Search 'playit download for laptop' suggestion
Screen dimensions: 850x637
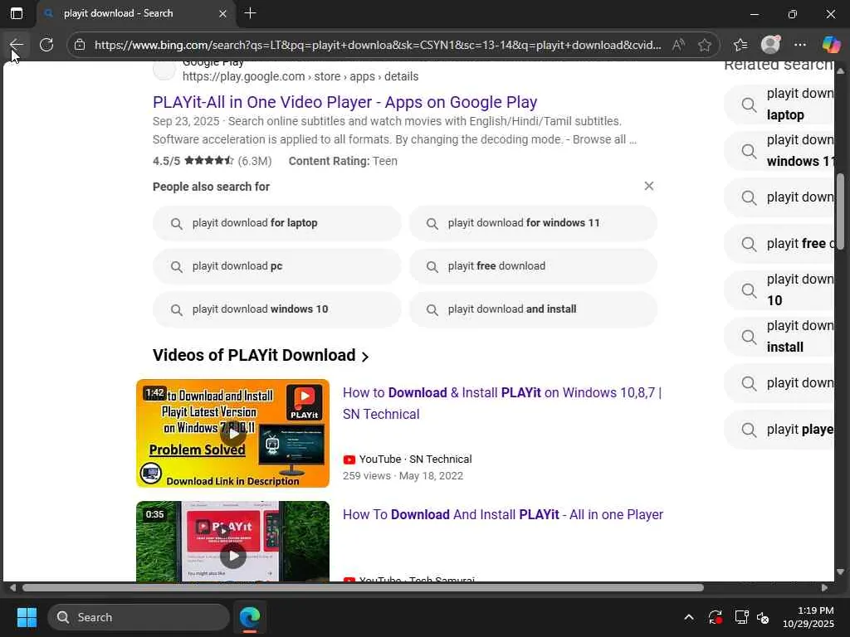[x=277, y=223]
